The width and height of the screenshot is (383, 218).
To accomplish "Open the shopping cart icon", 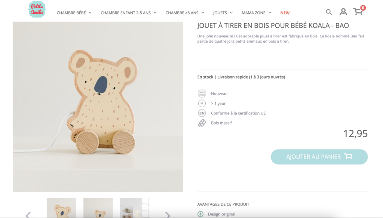I will tap(358, 12).
